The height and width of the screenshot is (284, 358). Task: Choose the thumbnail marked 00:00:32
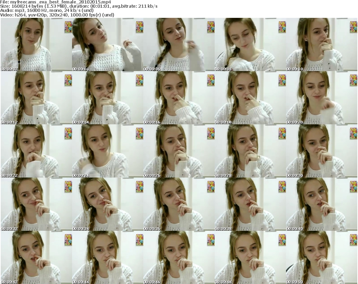36,204
